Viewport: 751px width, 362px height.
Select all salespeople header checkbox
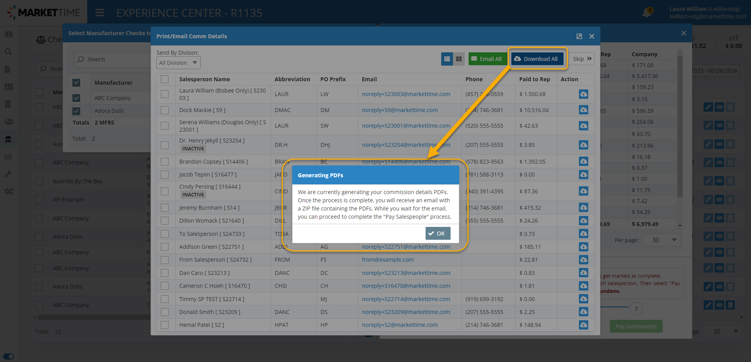pyautogui.click(x=165, y=79)
